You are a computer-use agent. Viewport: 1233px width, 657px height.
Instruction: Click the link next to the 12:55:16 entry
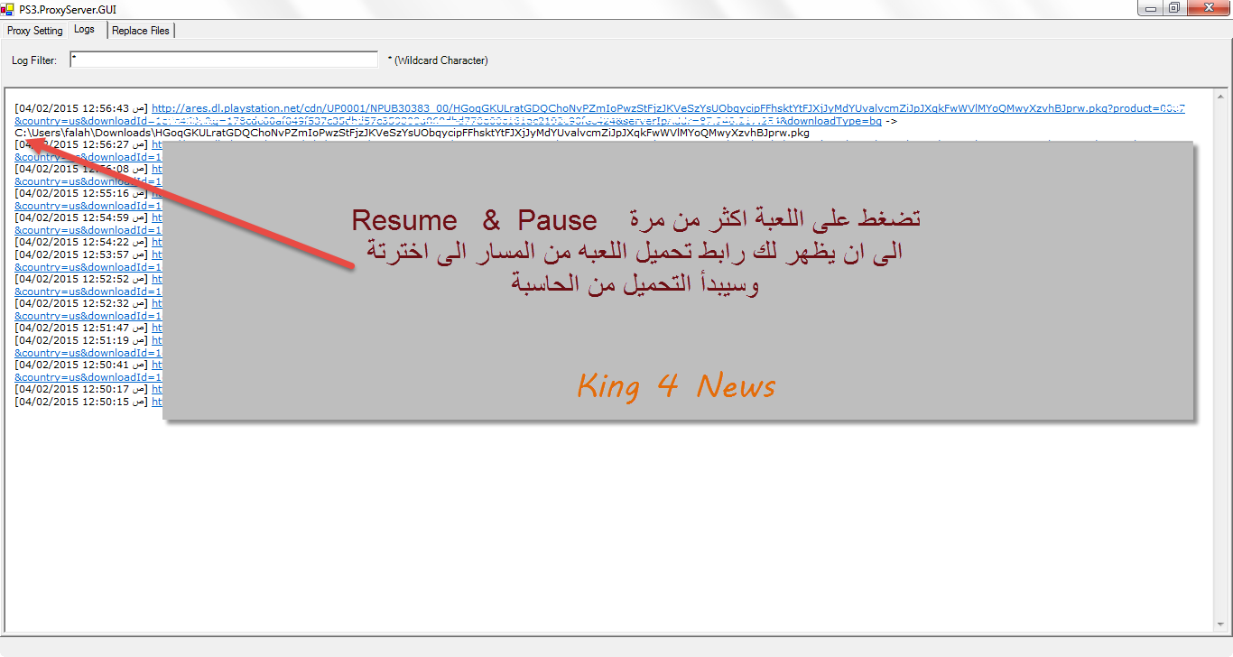(x=156, y=193)
